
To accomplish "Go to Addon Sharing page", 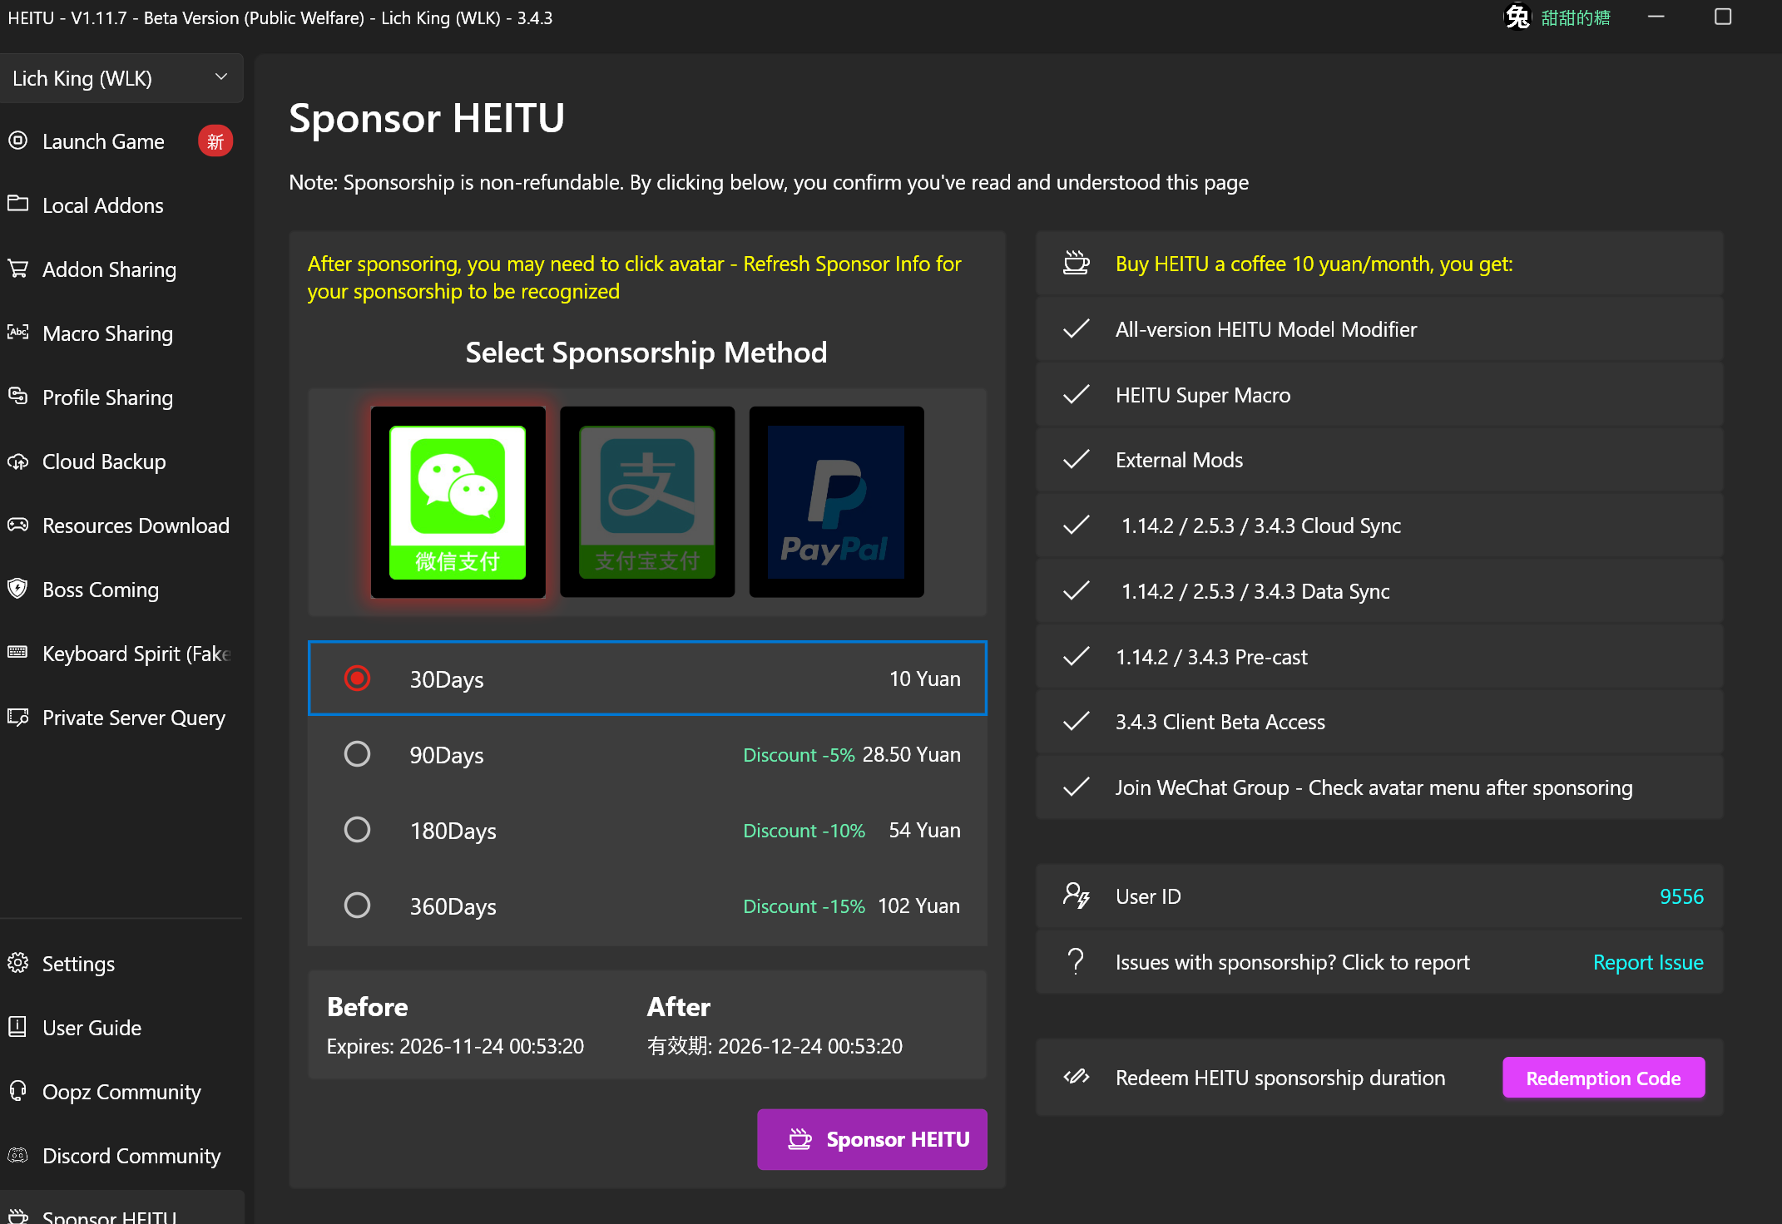I will pyautogui.click(x=121, y=269).
